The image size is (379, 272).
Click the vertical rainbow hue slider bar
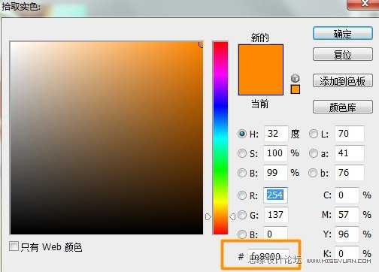pos(220,138)
